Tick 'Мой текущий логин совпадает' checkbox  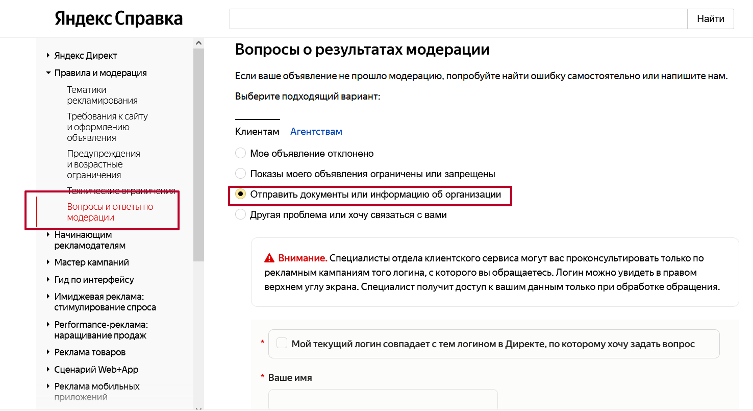pyautogui.click(x=282, y=343)
